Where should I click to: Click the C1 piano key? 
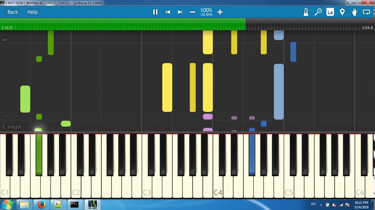pyautogui.click(x=5, y=187)
